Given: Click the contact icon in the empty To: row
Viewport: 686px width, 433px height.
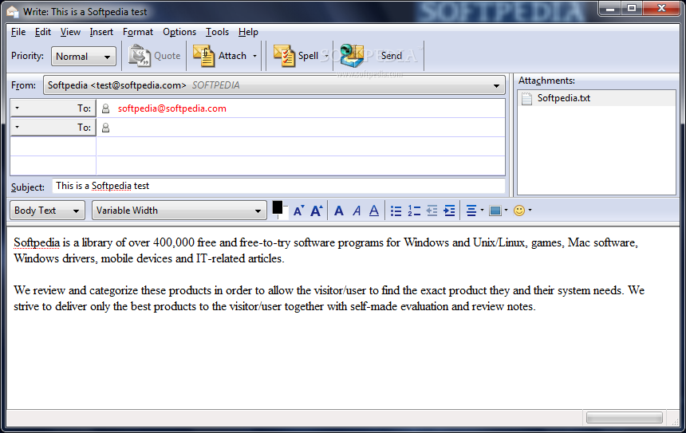Looking at the screenshot, I should (x=105, y=128).
